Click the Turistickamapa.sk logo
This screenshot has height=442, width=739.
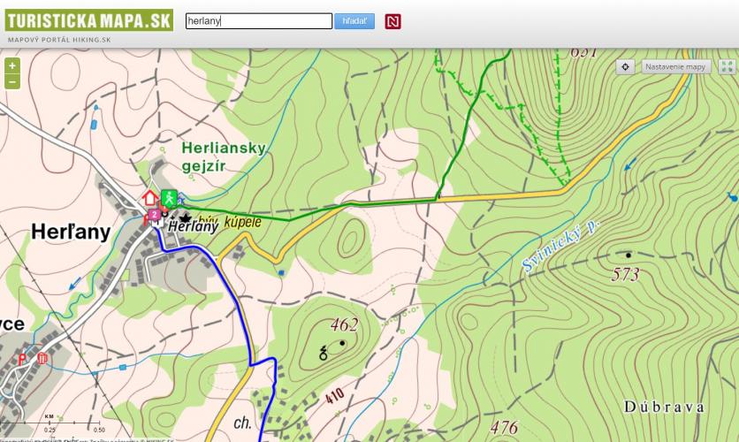pos(88,20)
